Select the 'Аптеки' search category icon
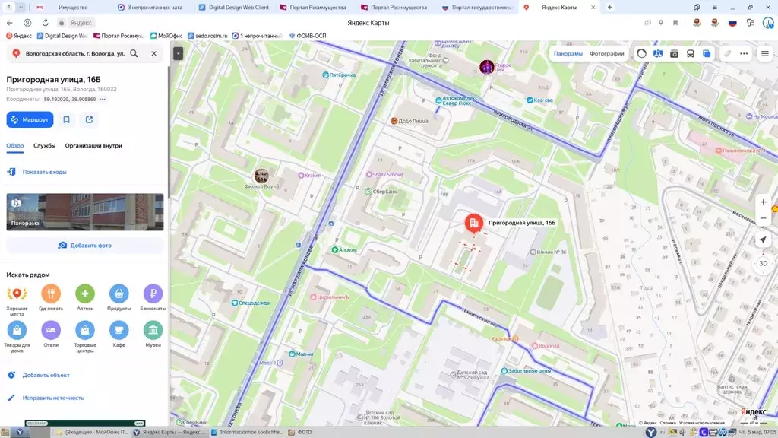This screenshot has width=778, height=438. coord(84,293)
